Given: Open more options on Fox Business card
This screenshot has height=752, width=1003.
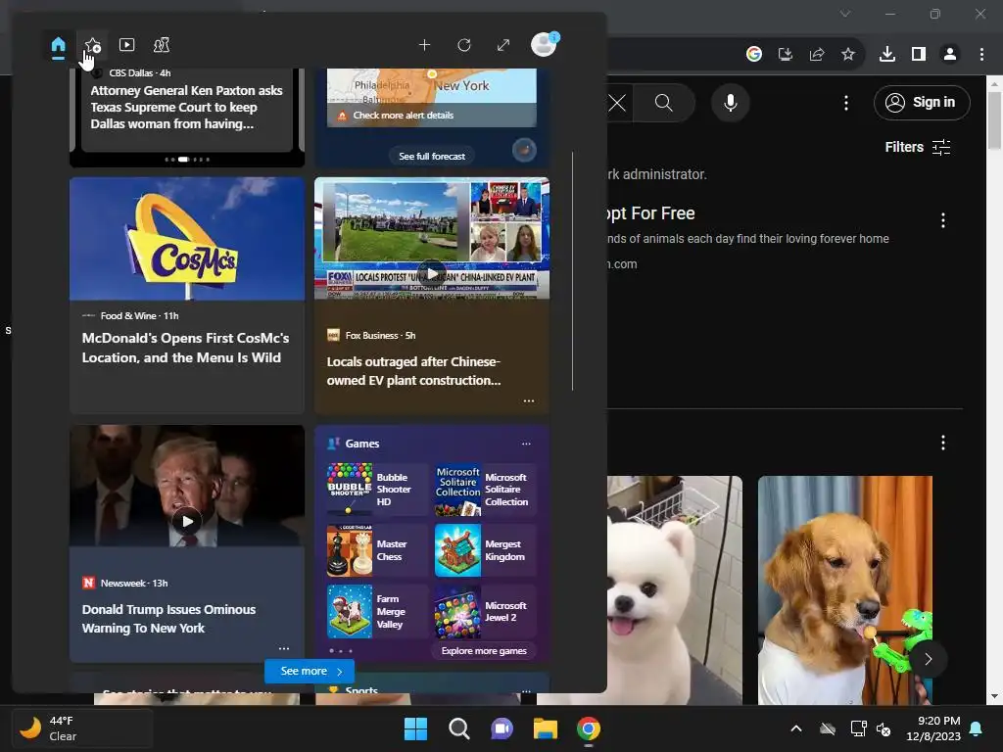Looking at the screenshot, I should 529,400.
